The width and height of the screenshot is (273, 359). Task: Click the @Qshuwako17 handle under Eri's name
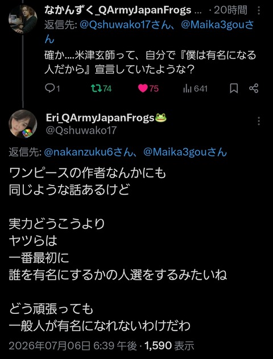(x=81, y=130)
